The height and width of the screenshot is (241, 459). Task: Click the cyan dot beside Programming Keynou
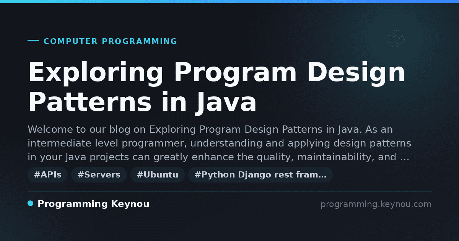coord(31,204)
